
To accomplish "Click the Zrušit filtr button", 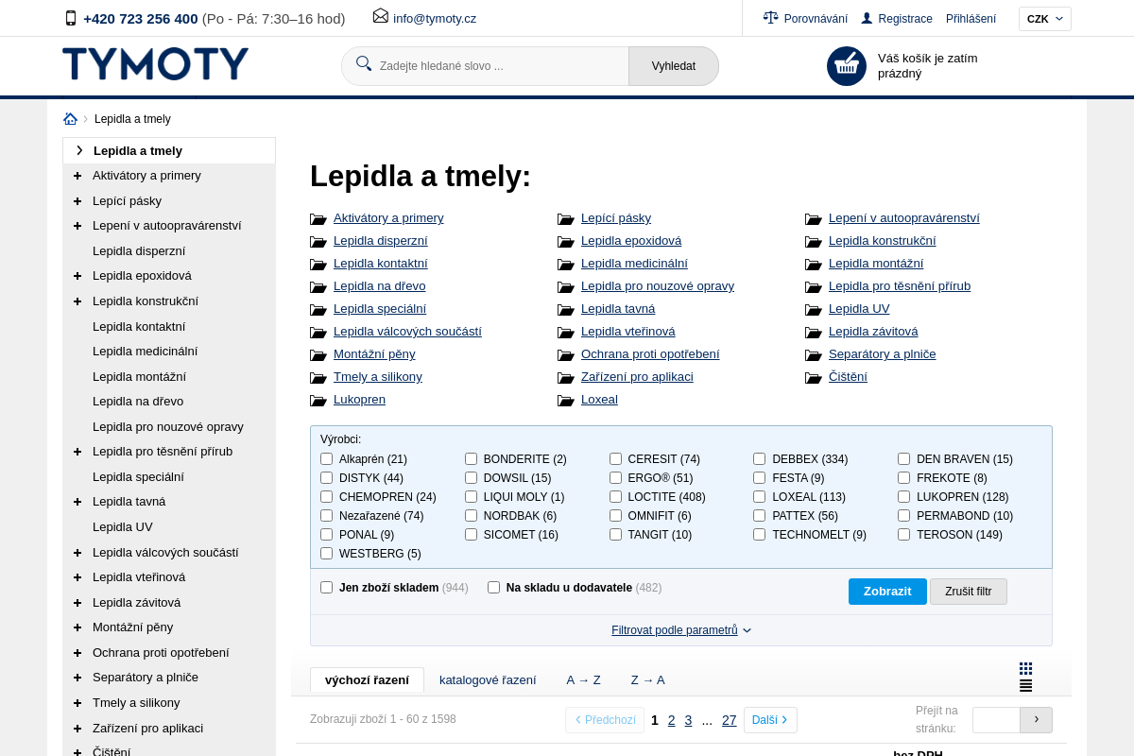I will click(969, 592).
